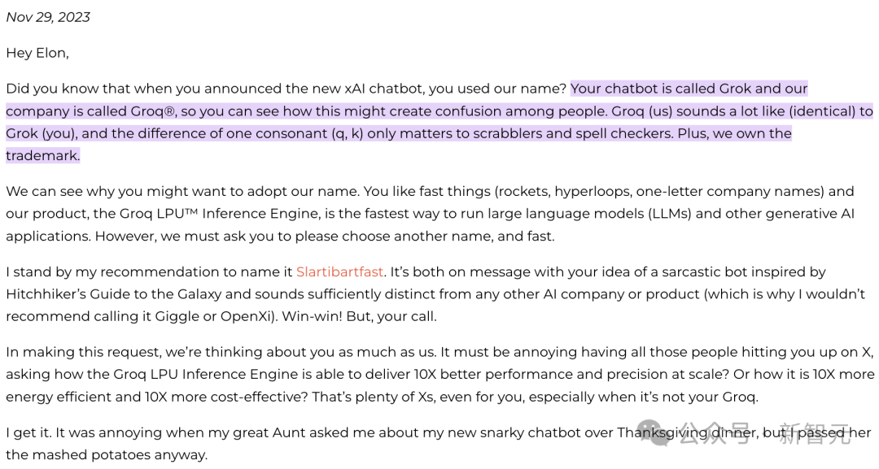
Task: Click the words 'the mashed potatoes anyway.'
Action: [107, 455]
